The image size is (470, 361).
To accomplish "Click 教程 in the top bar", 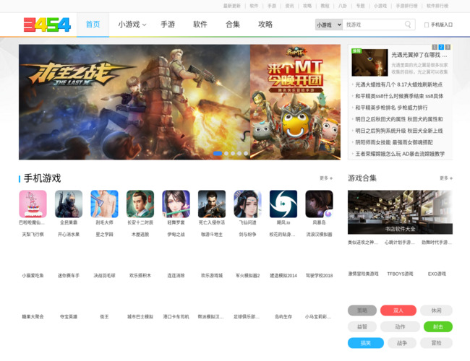I will (325, 6).
